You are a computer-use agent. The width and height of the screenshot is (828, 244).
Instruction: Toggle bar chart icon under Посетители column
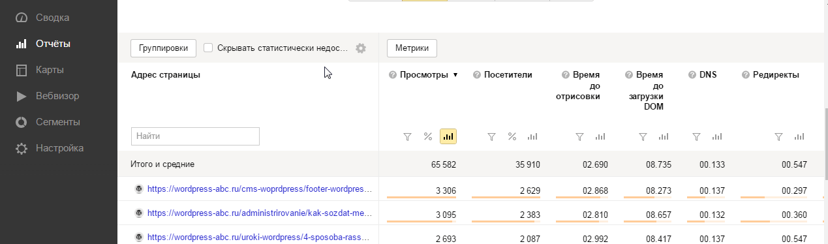click(532, 136)
